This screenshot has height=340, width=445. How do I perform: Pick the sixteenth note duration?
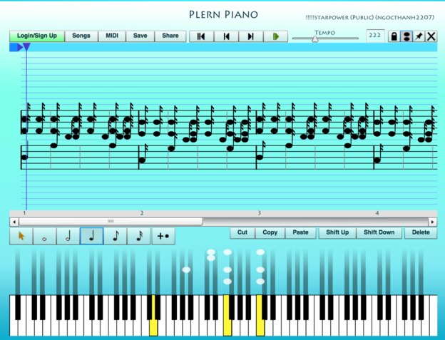(x=138, y=236)
